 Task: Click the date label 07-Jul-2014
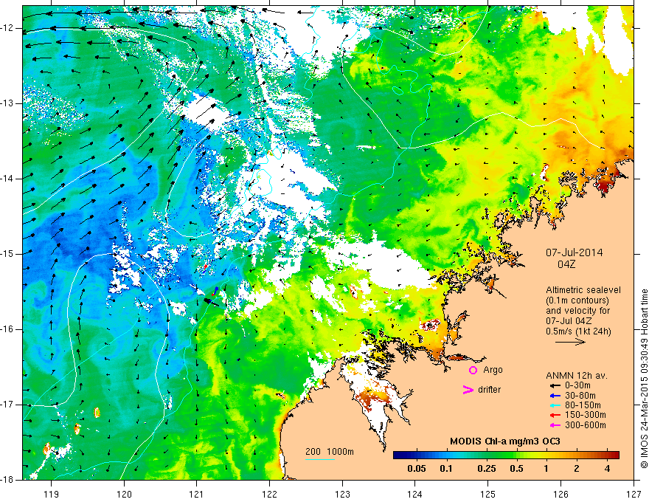574,252
